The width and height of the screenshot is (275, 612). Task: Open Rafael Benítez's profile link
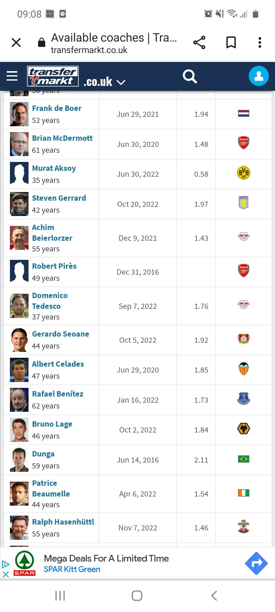[58, 394]
